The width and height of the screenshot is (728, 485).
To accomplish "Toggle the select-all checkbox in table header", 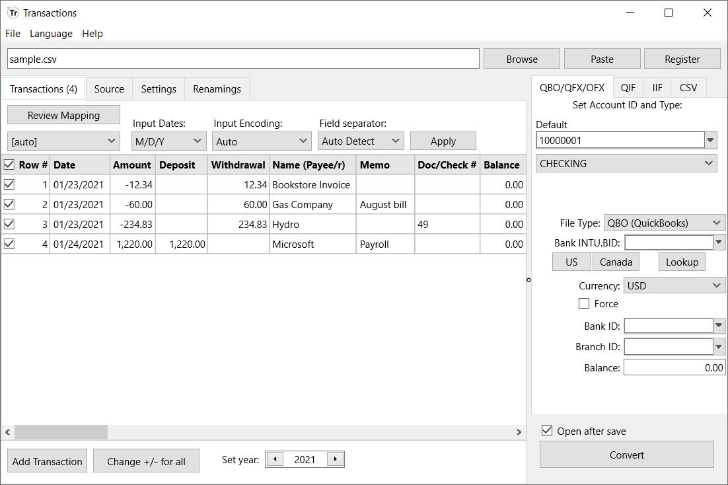I will pos(9,165).
